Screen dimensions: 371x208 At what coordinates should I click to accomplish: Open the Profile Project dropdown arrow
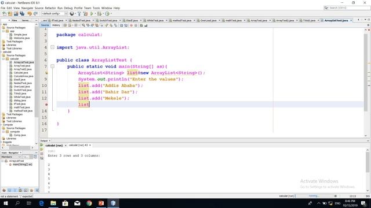coord(111,14)
